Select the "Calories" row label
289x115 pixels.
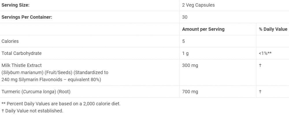point(10,41)
